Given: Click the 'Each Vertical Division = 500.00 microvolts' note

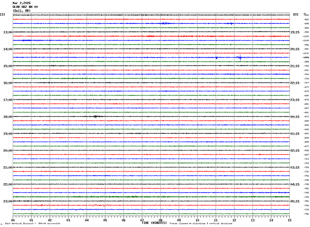Looking at the screenshot, I should point(33,224).
